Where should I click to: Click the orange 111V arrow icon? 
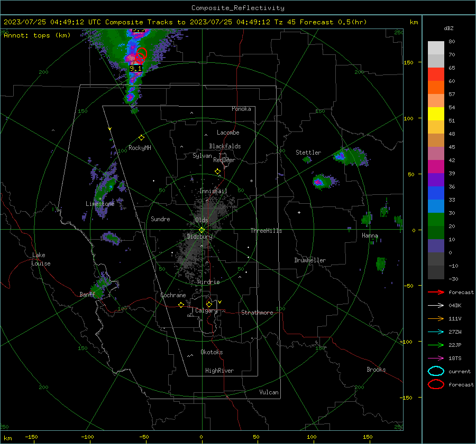[436, 318]
